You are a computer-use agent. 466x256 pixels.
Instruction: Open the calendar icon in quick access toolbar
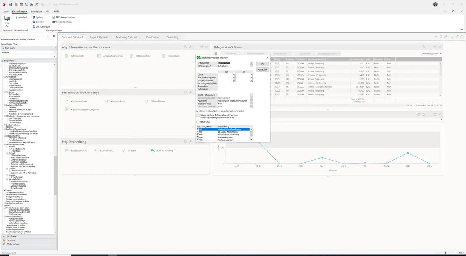point(21,4)
